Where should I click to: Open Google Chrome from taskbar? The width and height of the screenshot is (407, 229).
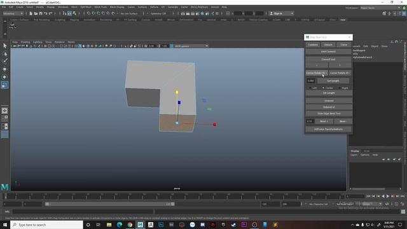130,225
